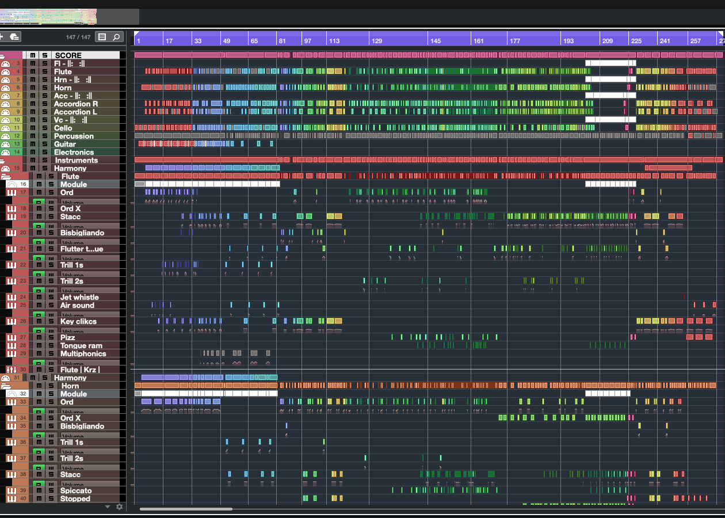Select the Pizz track 27 keyboard icon
The width and height of the screenshot is (725, 518).
pos(11,338)
